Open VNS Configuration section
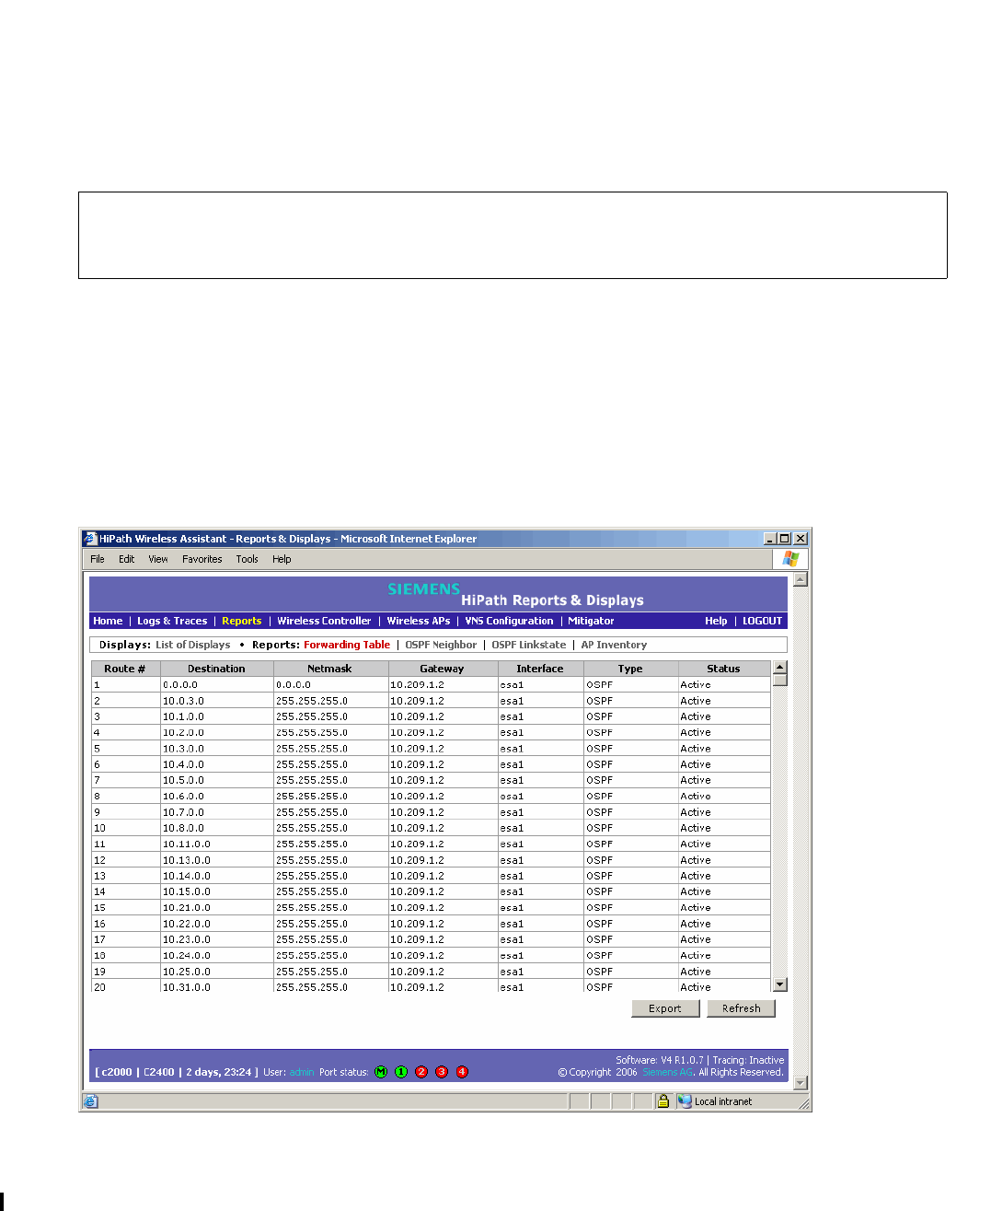Screen dimensions: 991x1211 coord(509,621)
